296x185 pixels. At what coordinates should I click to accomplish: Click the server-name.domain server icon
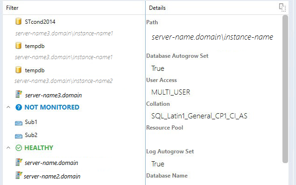coord(19,162)
